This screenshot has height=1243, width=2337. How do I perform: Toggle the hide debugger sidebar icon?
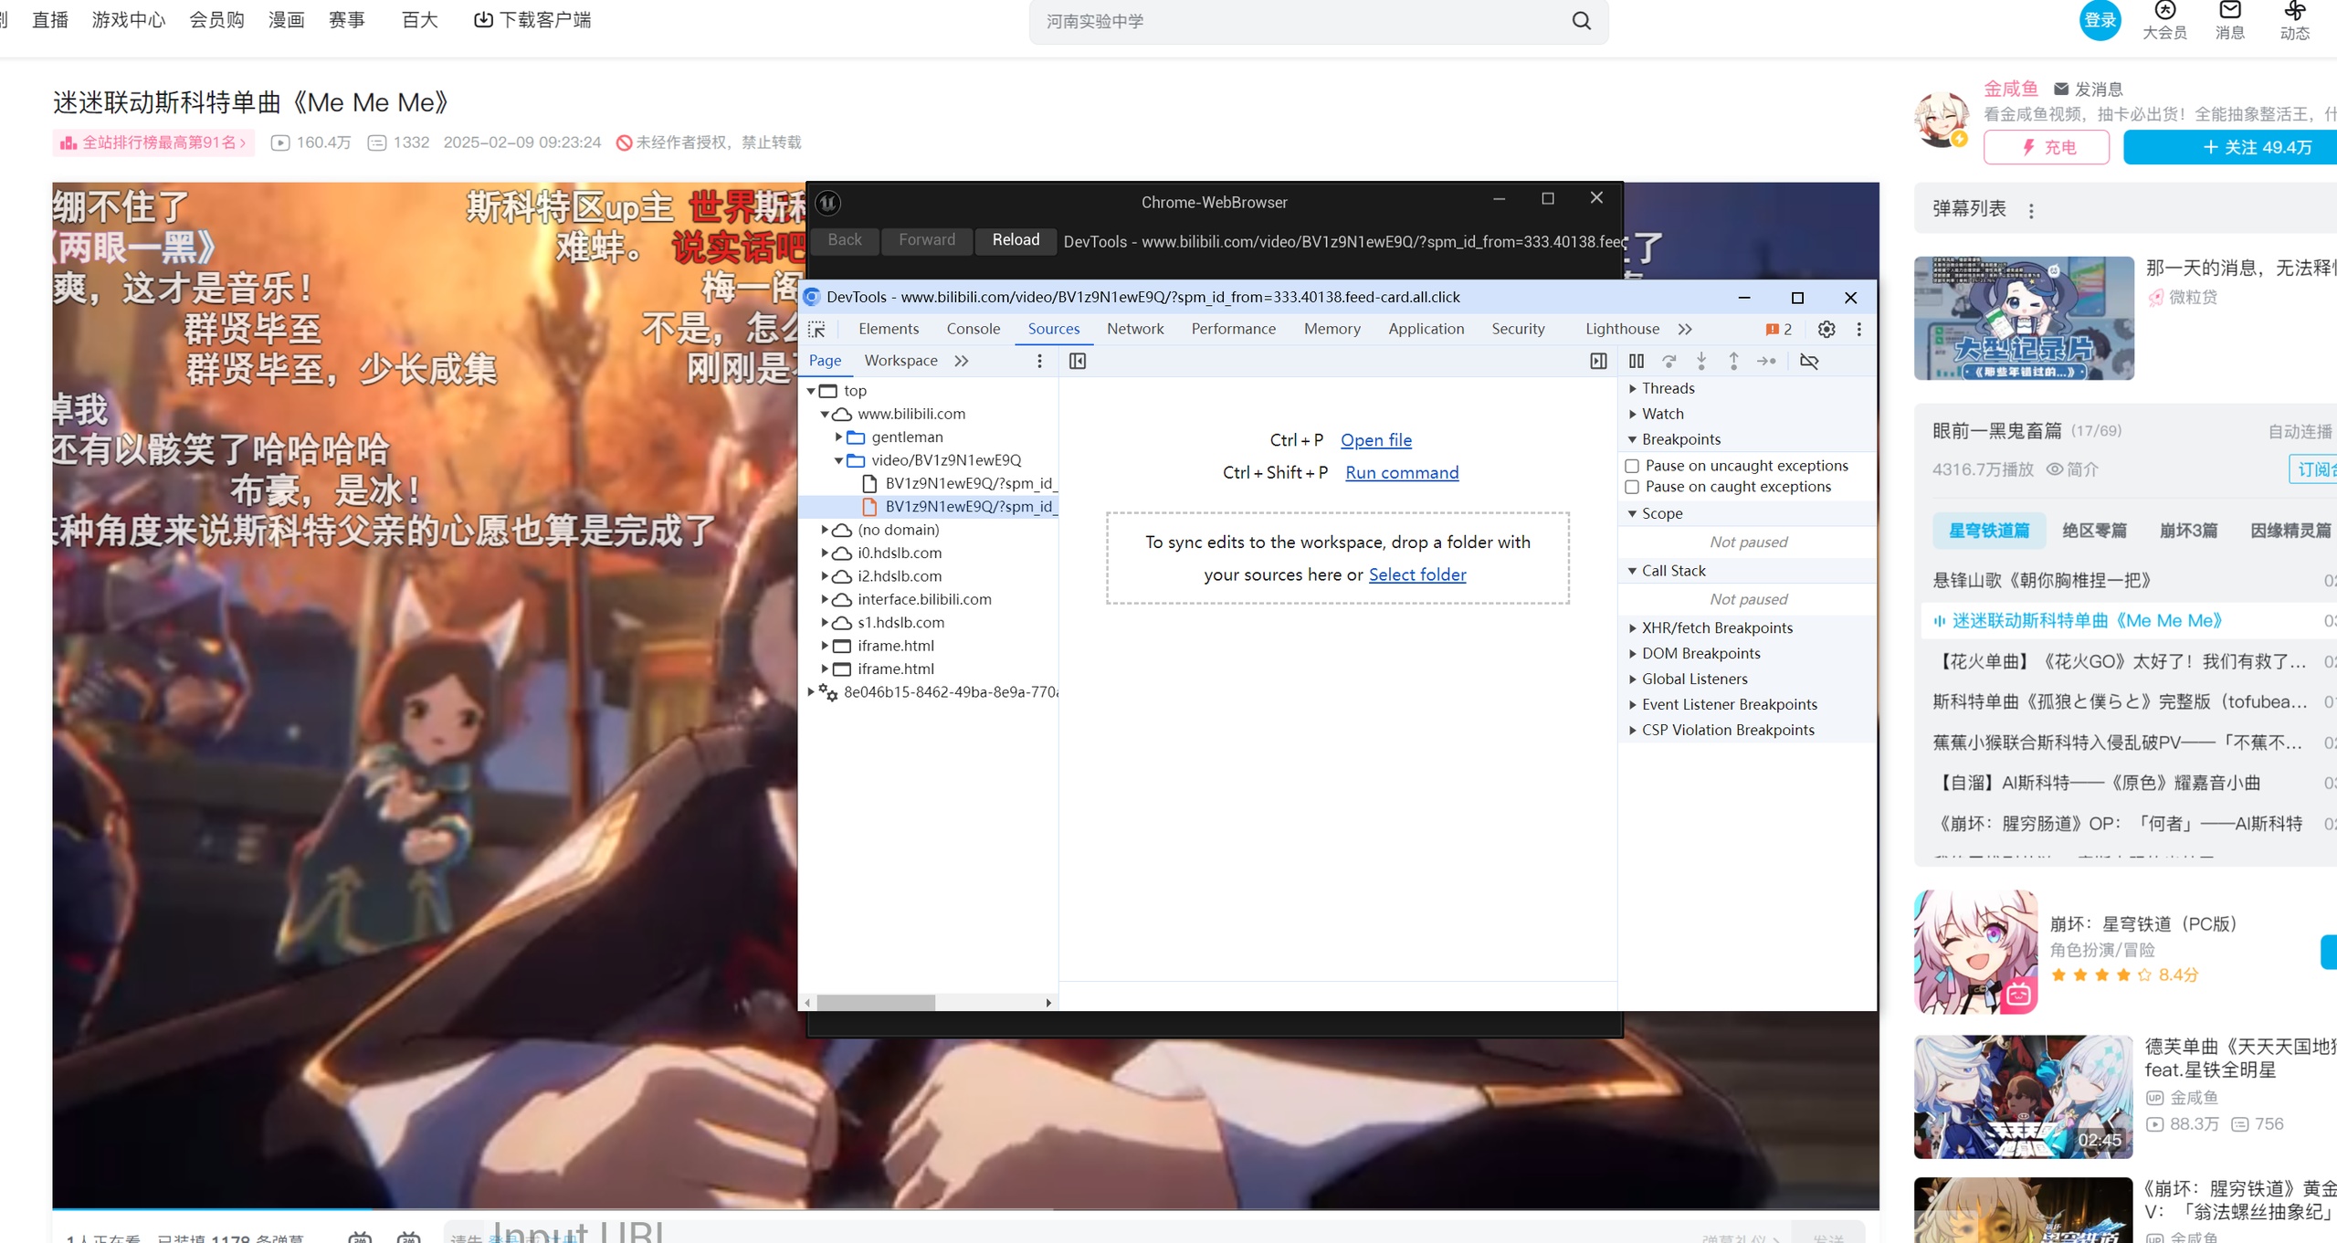point(1598,361)
